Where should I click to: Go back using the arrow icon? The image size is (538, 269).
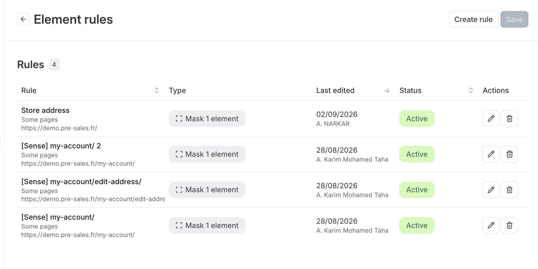coord(23,19)
